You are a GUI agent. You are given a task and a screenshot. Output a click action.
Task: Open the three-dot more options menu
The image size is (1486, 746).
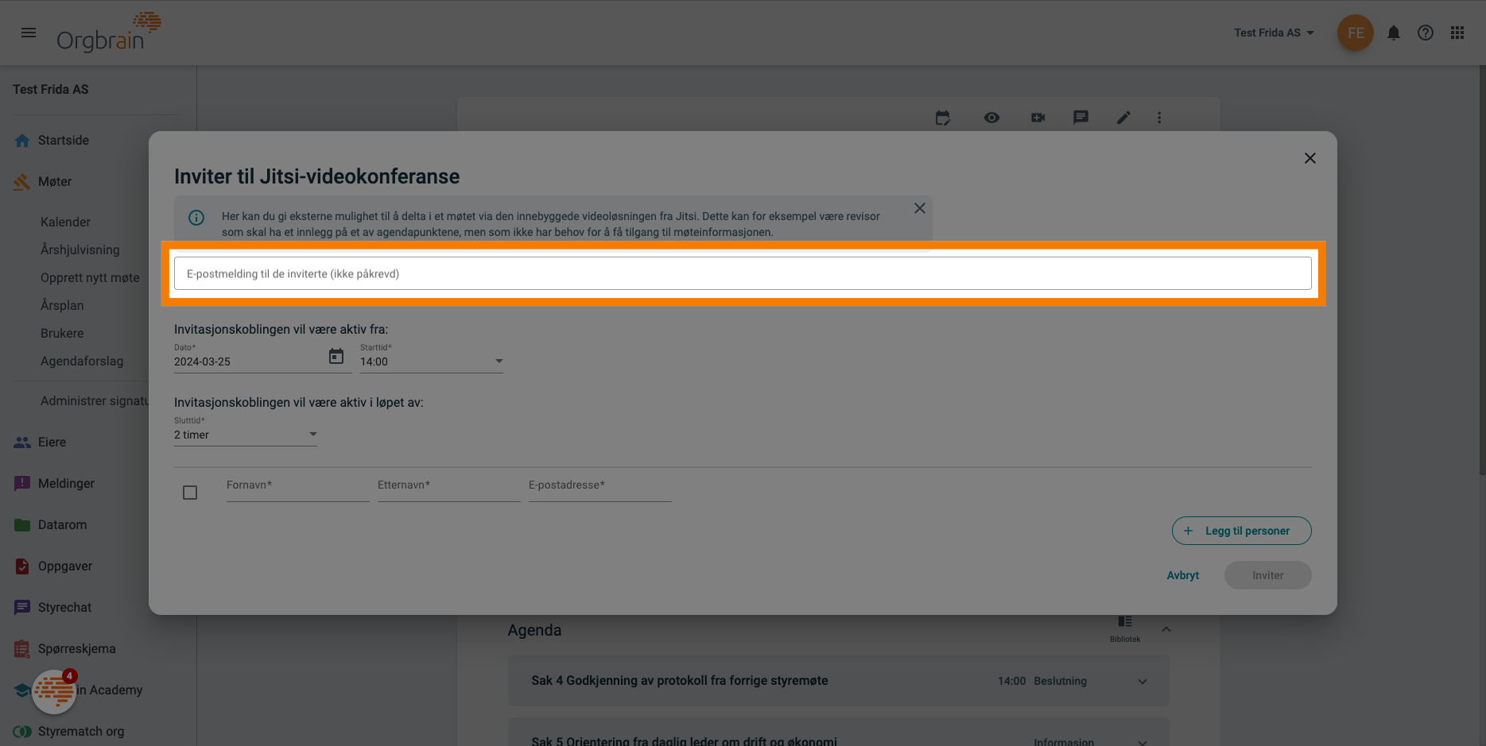point(1159,118)
